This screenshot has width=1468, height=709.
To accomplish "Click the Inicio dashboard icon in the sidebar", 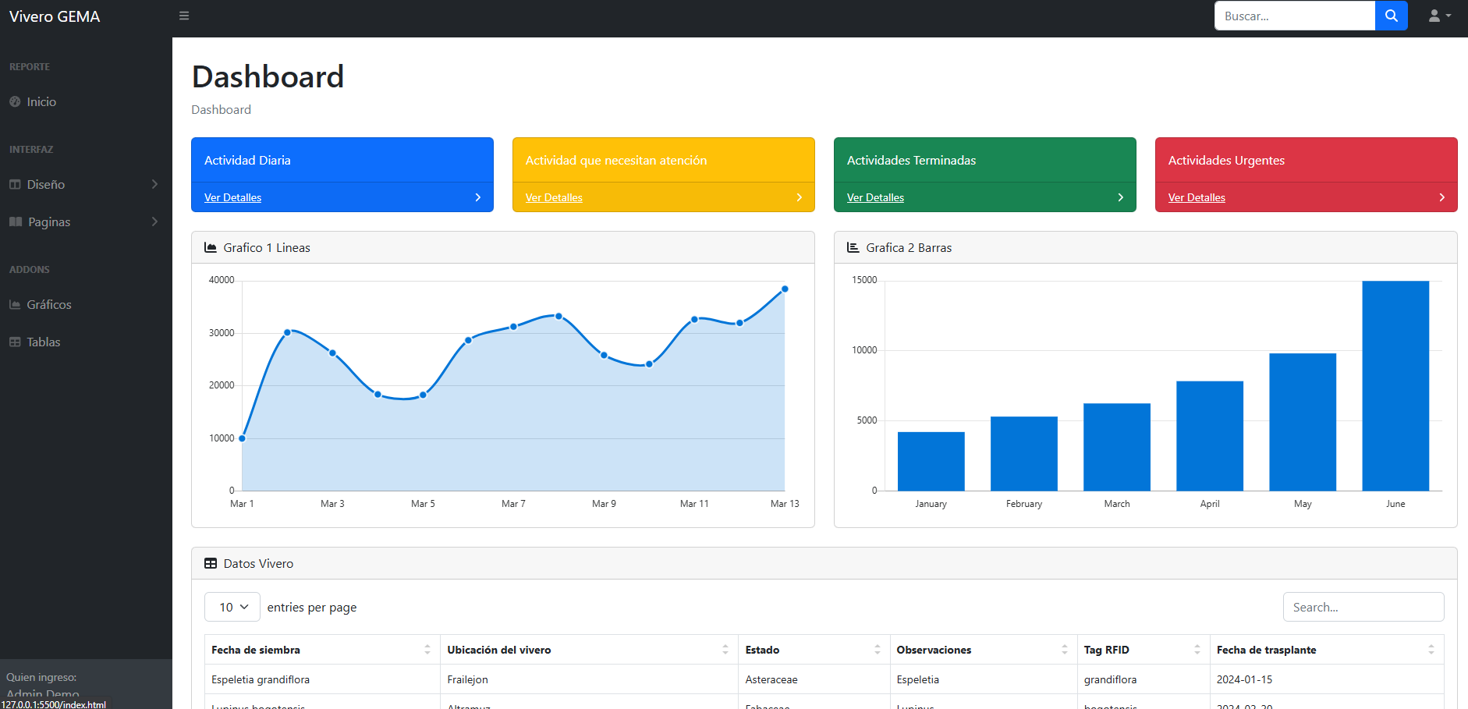I will 15,101.
